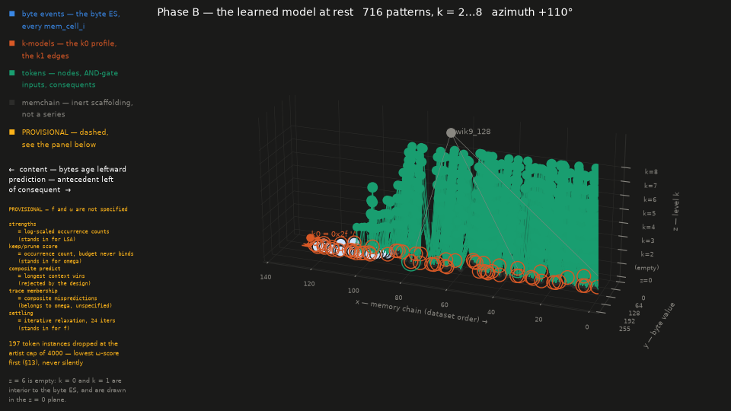This screenshot has width=731, height=411.
Task: Click the dark memchain legend swatch
Action: tap(12, 103)
